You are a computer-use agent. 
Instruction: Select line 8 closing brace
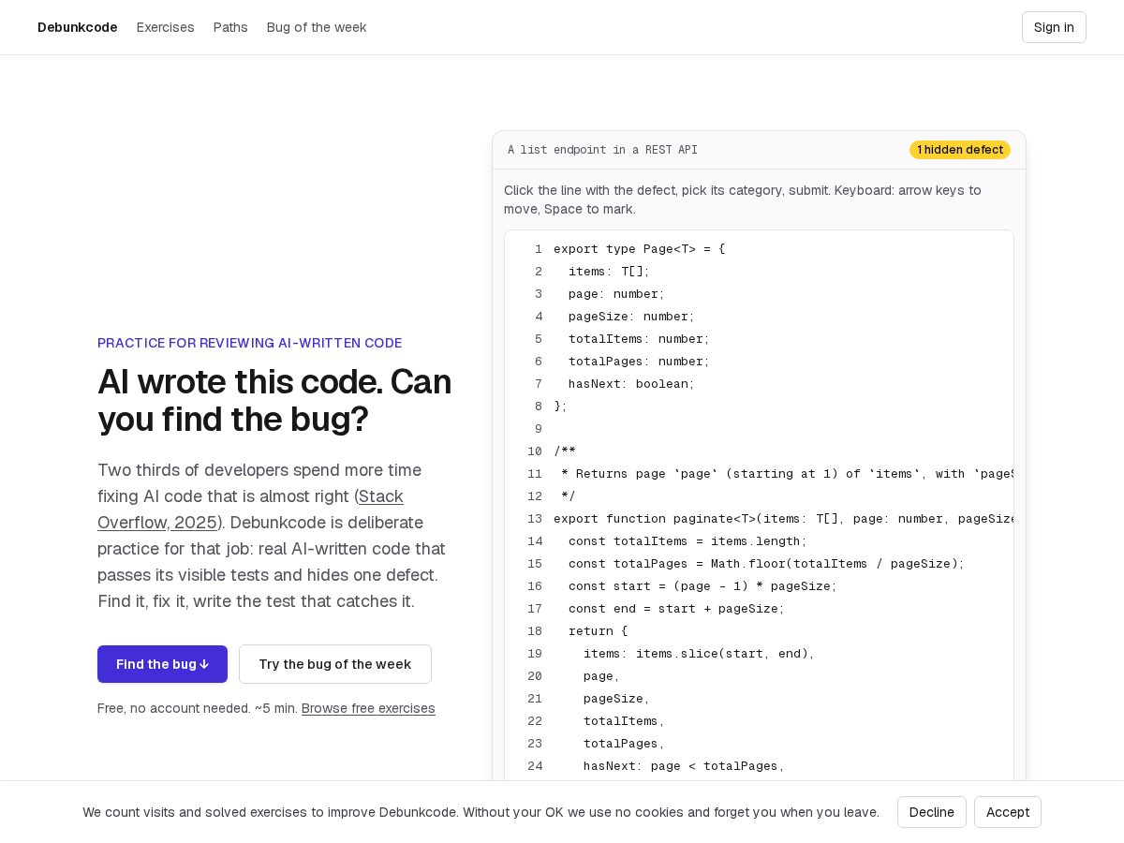coord(759,407)
